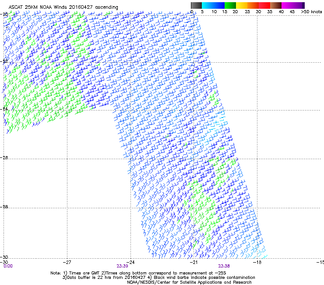Click the '25' legend scale label
Viewport: 324px width, 285px height.
point(247,12)
